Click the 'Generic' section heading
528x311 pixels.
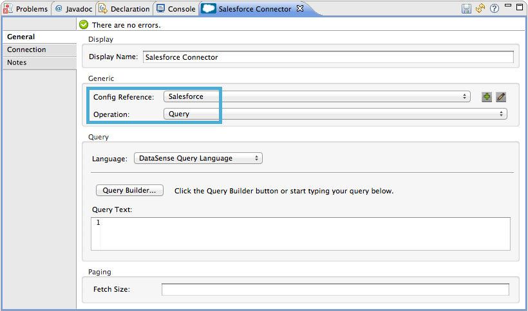point(101,78)
